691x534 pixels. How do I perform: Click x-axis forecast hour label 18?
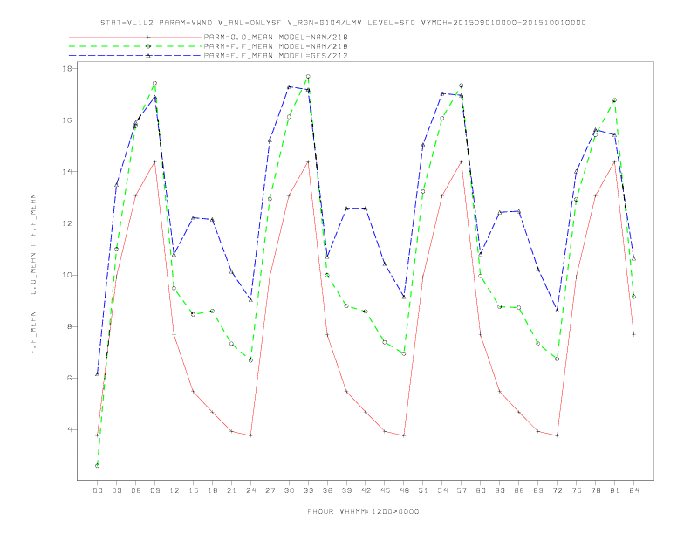pos(212,490)
